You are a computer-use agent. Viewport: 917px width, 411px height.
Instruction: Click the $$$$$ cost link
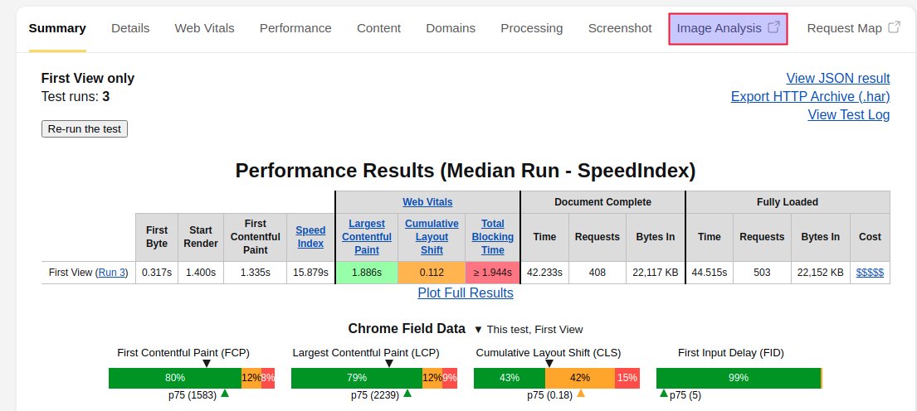(870, 272)
